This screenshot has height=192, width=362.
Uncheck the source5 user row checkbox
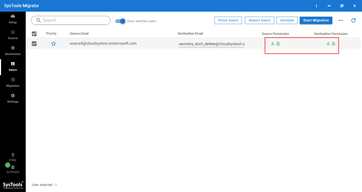34,44
